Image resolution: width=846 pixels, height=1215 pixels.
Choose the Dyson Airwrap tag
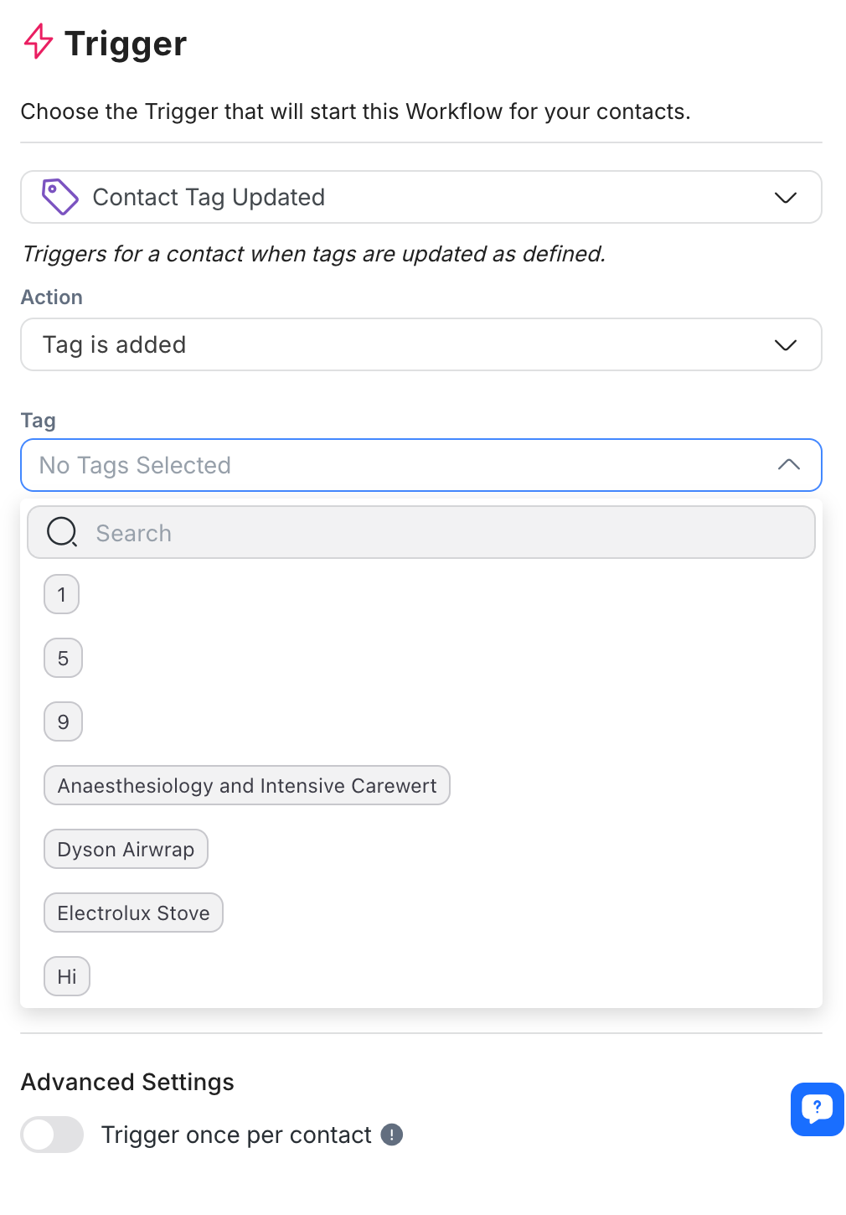[126, 850]
